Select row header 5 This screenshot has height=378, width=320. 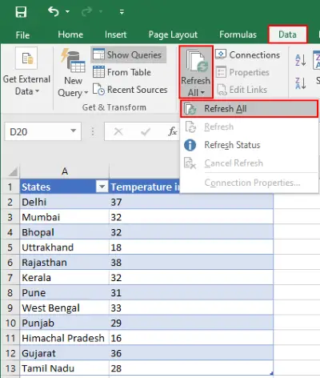pos(10,247)
